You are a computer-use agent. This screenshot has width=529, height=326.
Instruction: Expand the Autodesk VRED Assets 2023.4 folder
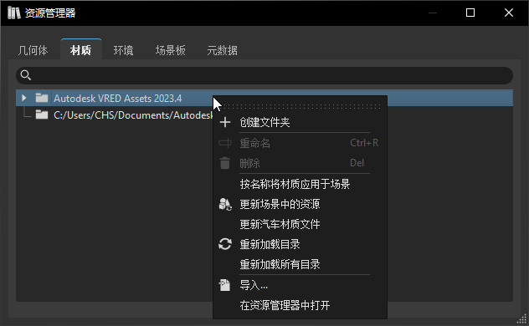click(24, 98)
